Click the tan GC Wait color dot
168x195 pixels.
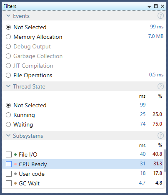[15, 183]
